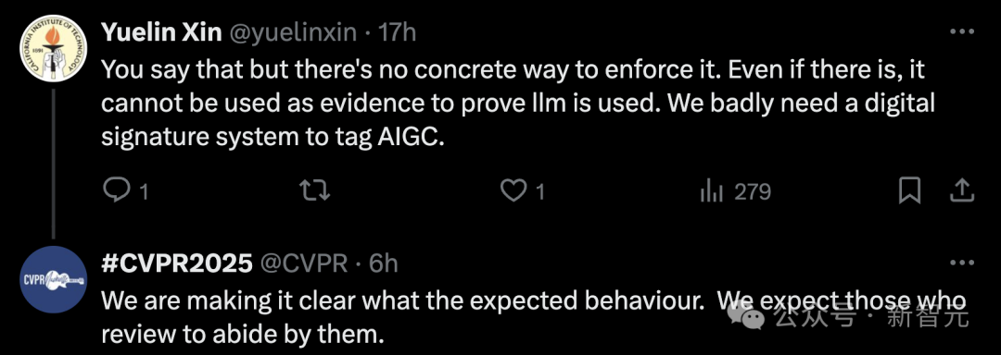Open Yuelin Xin's tweet text about AIGC
1001x355 pixels.
coord(518,103)
